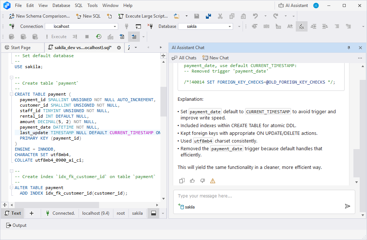Pin the AI Assistant Chat panel
This screenshot has width=367, height=240.
click(349, 48)
